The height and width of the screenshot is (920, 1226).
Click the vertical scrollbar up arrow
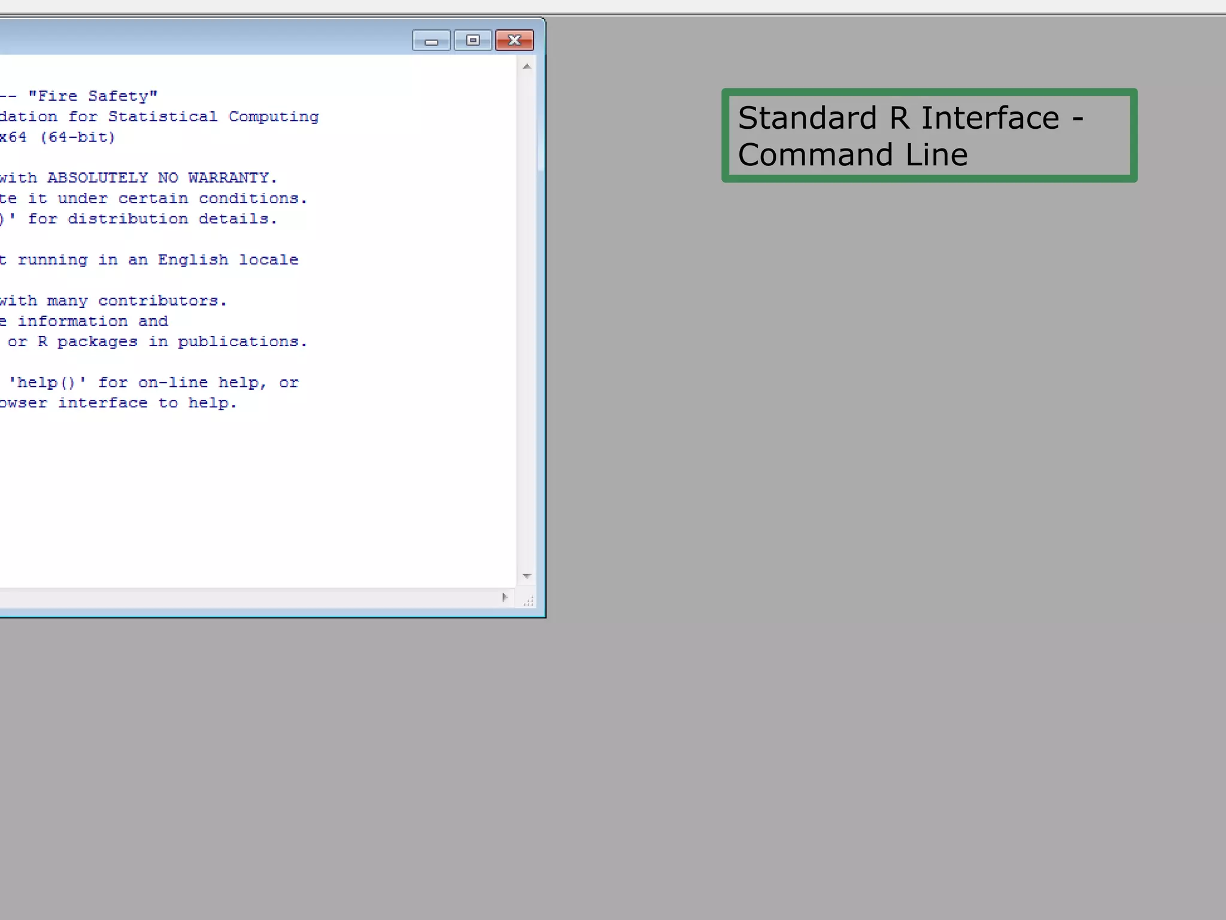click(527, 66)
